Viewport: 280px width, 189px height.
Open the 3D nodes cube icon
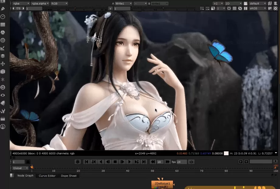click(3, 71)
